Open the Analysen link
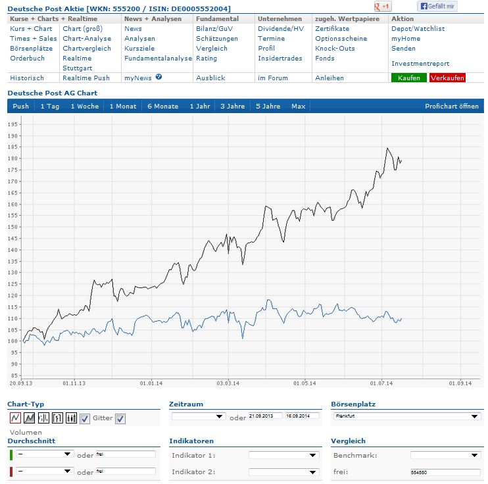 click(x=139, y=39)
